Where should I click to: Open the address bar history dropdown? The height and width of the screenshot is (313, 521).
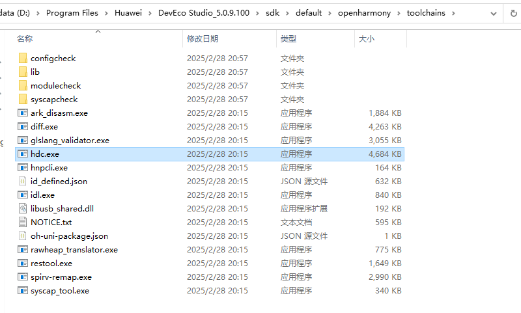click(x=494, y=14)
